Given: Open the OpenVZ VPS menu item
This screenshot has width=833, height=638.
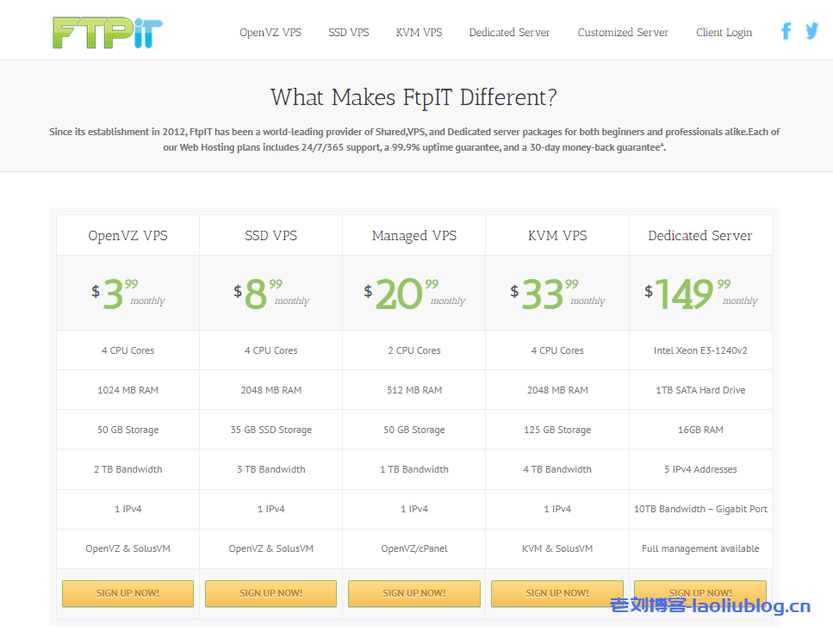Looking at the screenshot, I should tap(270, 33).
